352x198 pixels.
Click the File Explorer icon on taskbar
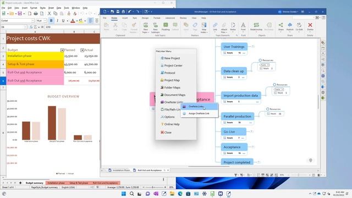172,194
